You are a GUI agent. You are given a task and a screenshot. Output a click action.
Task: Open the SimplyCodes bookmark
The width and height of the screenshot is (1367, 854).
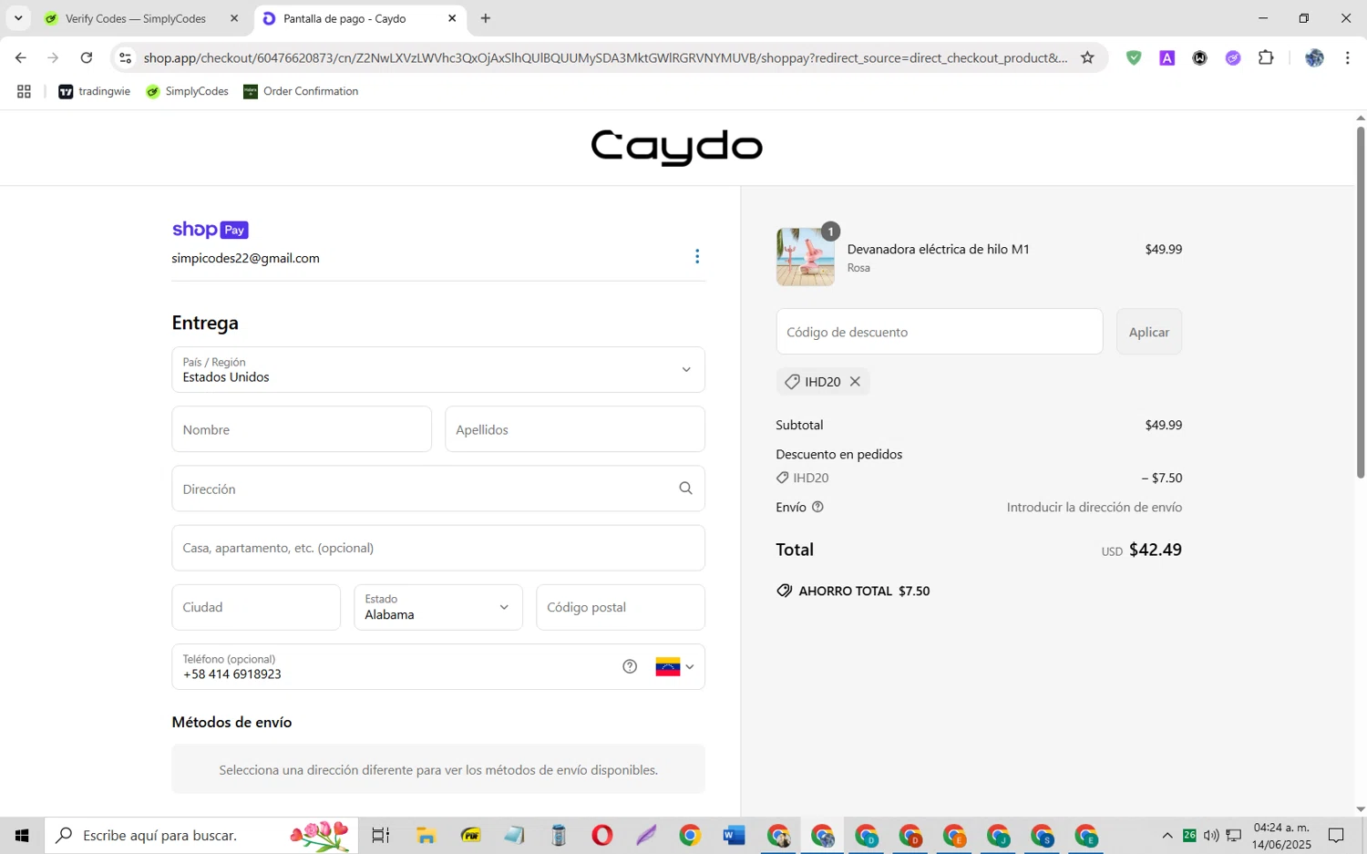point(187,91)
